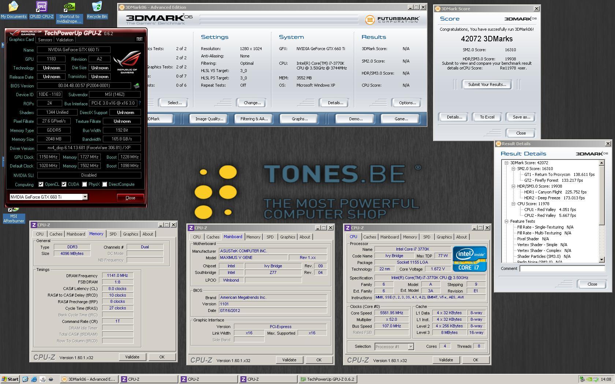Open the Processor #1 selection dropdown
The height and width of the screenshot is (384, 615).
click(411, 346)
